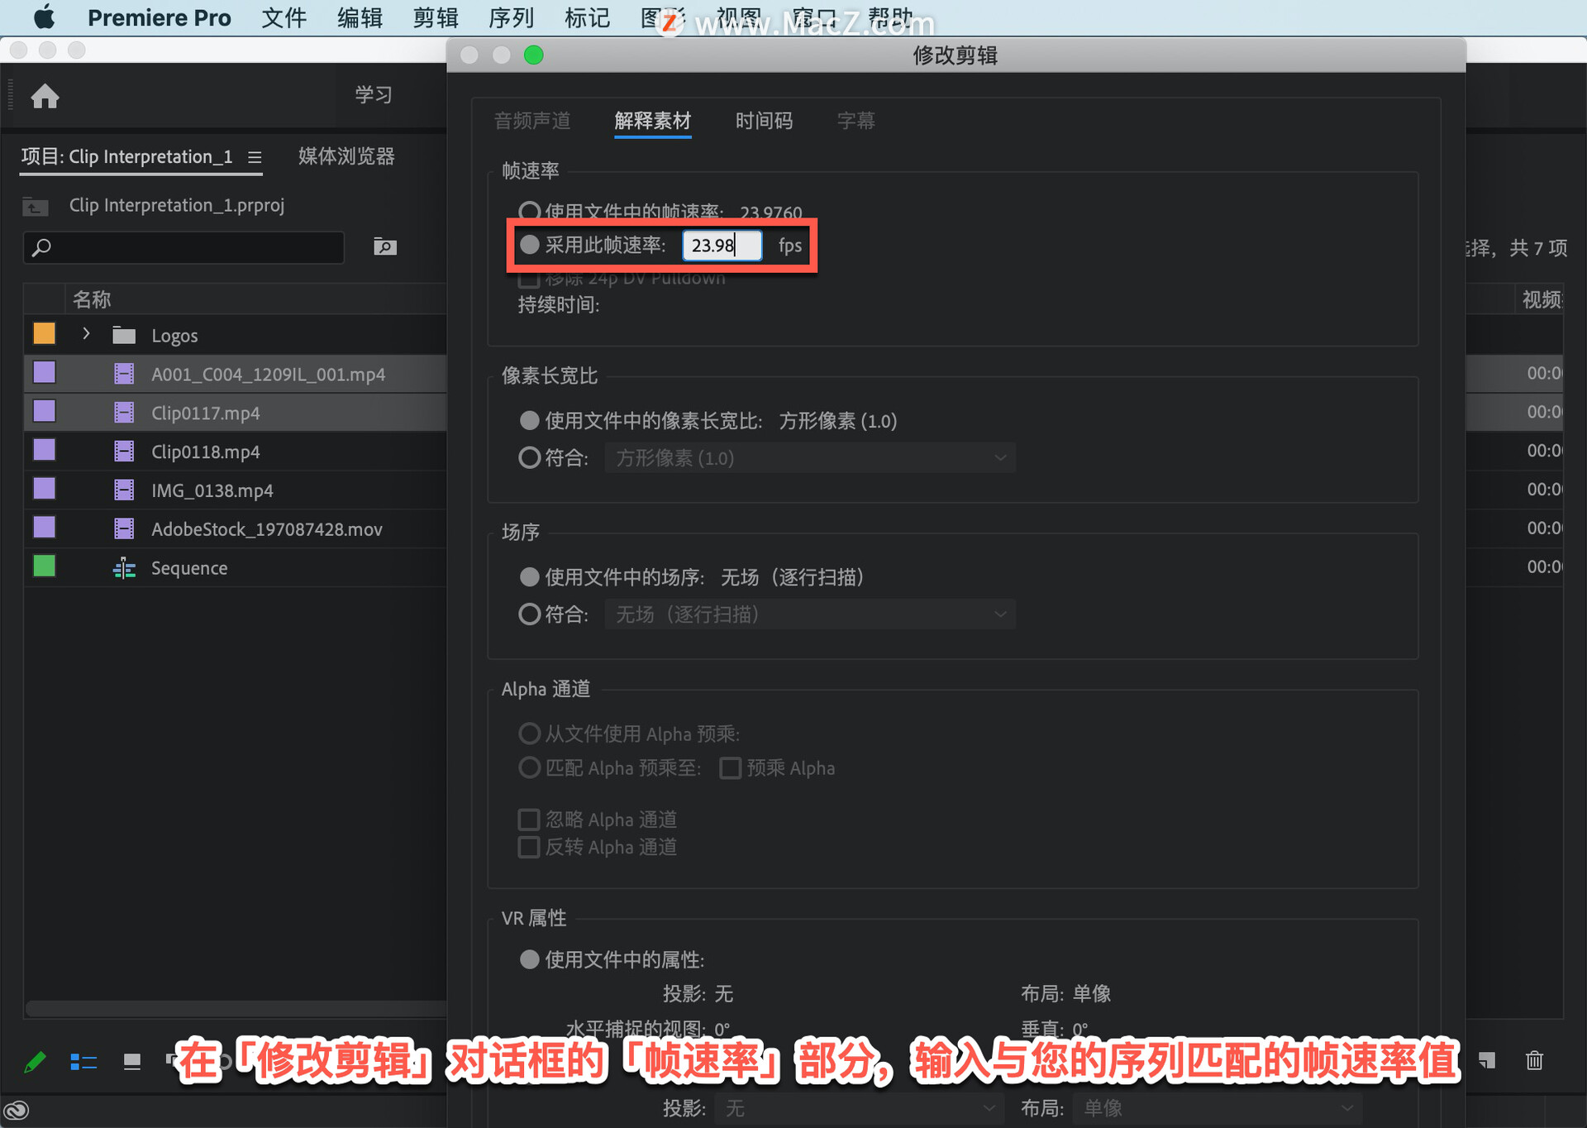Expand the Logos folder

pos(86,334)
